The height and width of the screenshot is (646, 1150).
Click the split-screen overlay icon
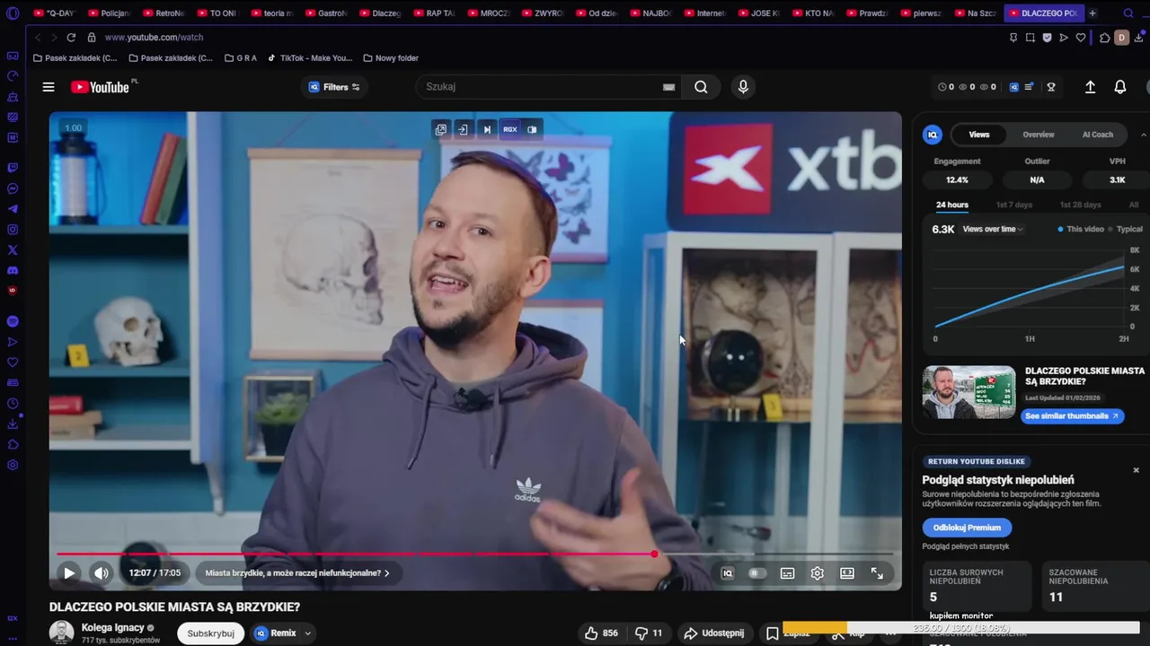pyautogui.click(x=532, y=129)
